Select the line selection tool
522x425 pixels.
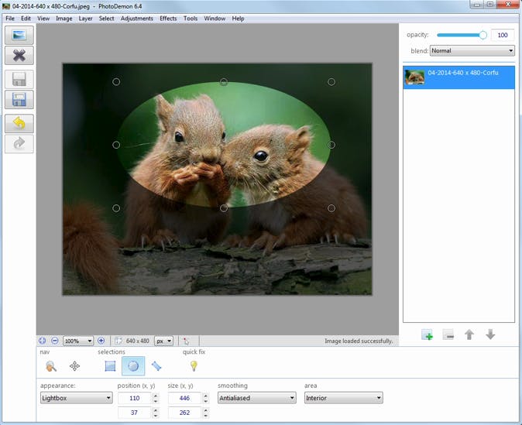point(156,366)
